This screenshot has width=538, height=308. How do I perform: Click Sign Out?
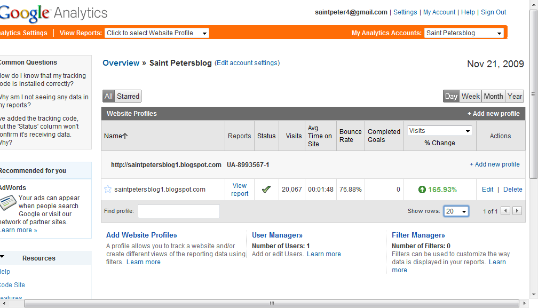(493, 12)
